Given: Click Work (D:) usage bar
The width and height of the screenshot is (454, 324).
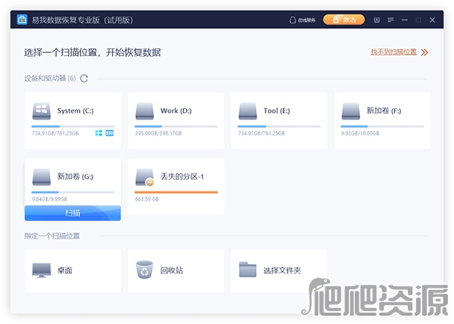Looking at the screenshot, I should click(x=176, y=126).
